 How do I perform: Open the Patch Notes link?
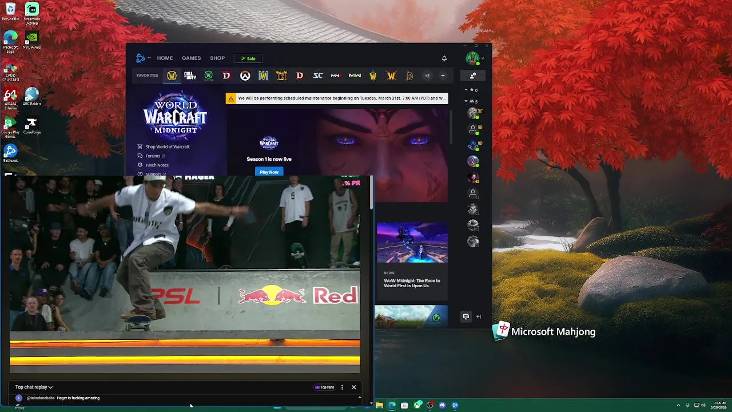tap(157, 165)
